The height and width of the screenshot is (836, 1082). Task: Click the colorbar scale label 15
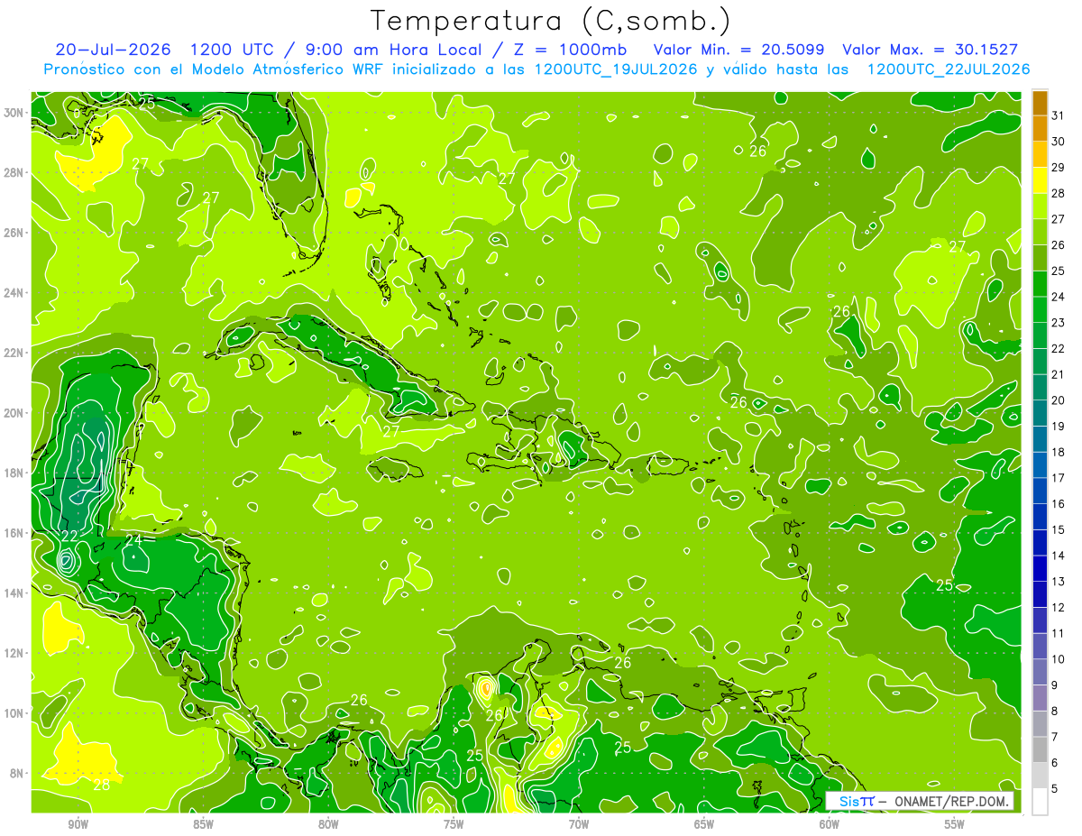pyautogui.click(x=1059, y=530)
